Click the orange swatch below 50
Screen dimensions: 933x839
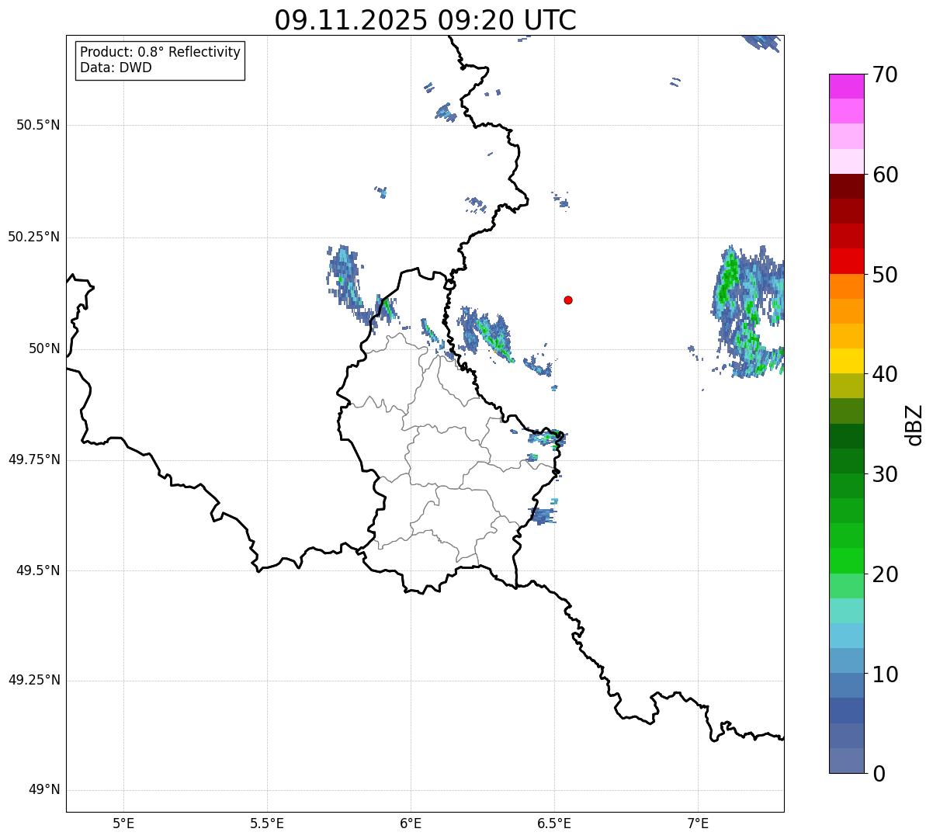pyautogui.click(x=847, y=286)
